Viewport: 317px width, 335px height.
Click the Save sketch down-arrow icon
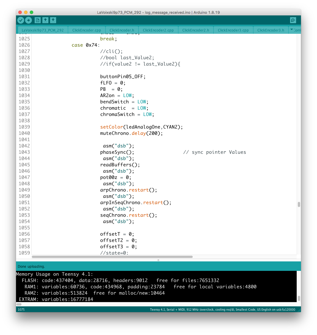tap(53, 20)
